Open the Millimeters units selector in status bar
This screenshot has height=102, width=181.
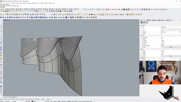click(x=28, y=101)
